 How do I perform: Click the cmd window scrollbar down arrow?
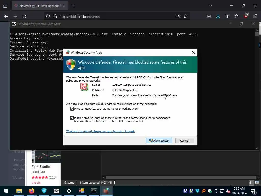257,148
